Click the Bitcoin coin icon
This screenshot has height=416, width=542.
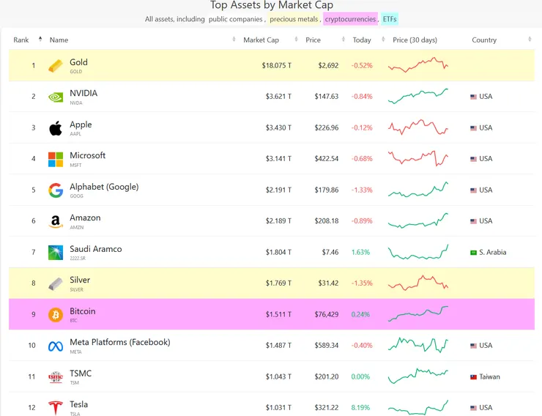click(x=56, y=315)
